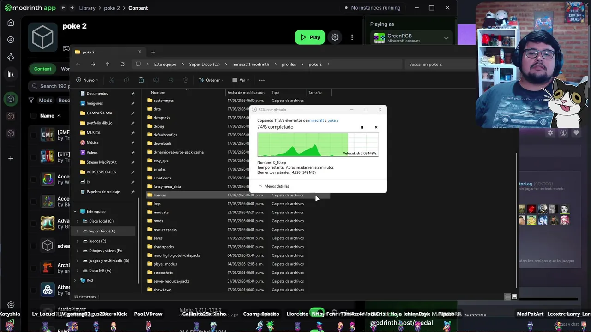Go up one folder level in Explorer
Screen dimensions: 591x332
(108, 64)
